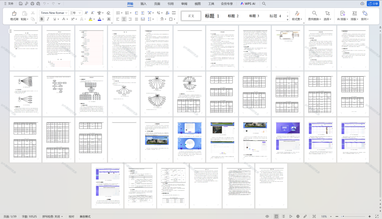Image resolution: width=382 pixels, height=219 pixels.
Task: Click the Copy icon below the scissors
Action: 33,19
